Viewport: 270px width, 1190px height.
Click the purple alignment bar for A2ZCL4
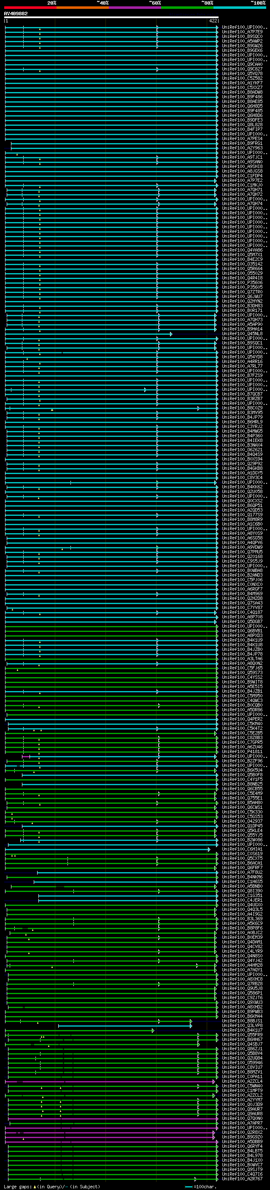pyautogui.click(x=110, y=1082)
